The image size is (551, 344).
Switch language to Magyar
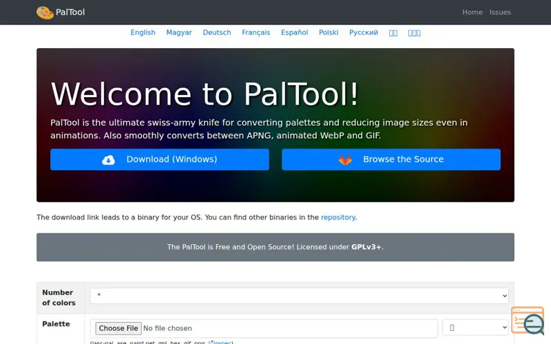(179, 32)
